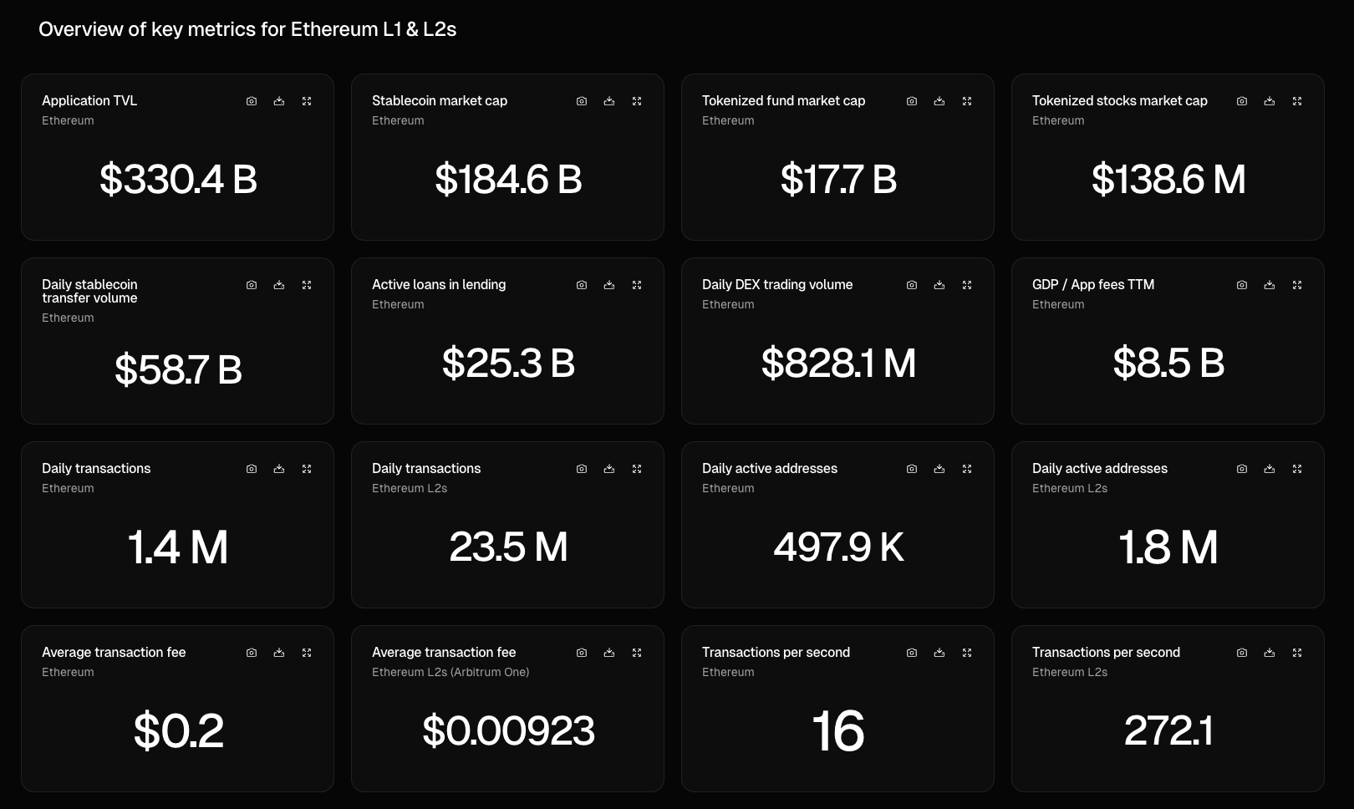The height and width of the screenshot is (809, 1354).
Task: Open the Stablecoin market cap title
Action: pos(440,100)
